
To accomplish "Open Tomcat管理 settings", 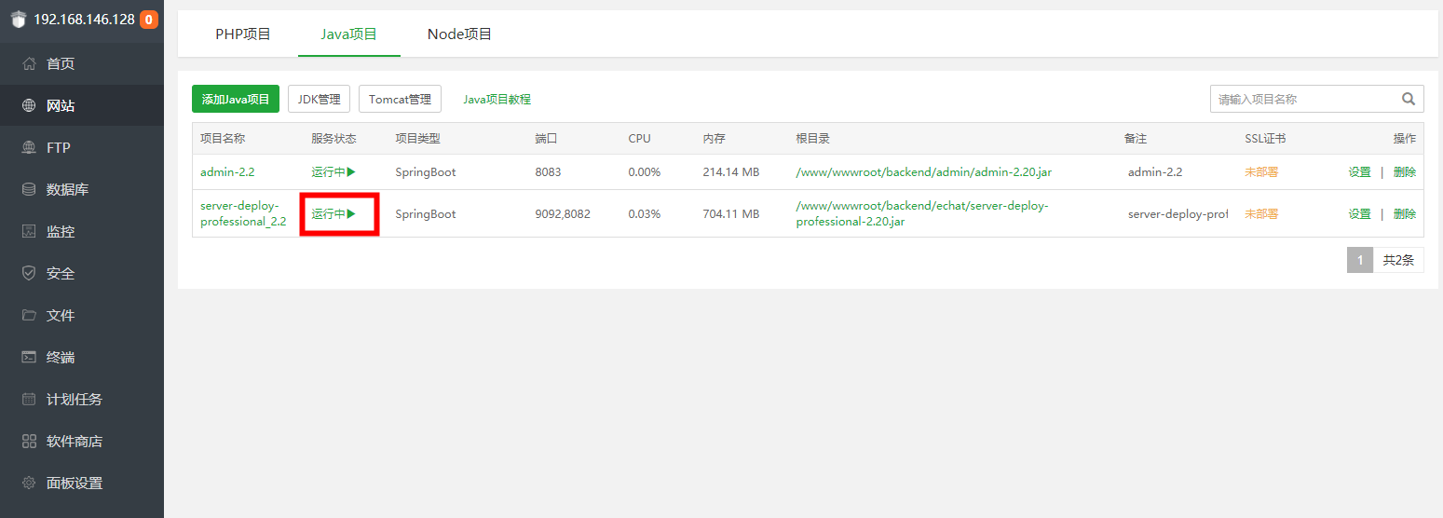I will [400, 100].
